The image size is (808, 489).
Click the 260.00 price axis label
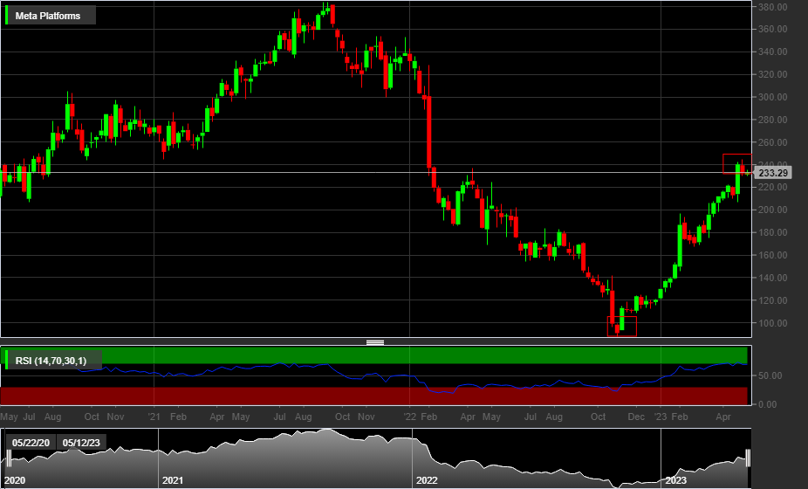(x=772, y=141)
